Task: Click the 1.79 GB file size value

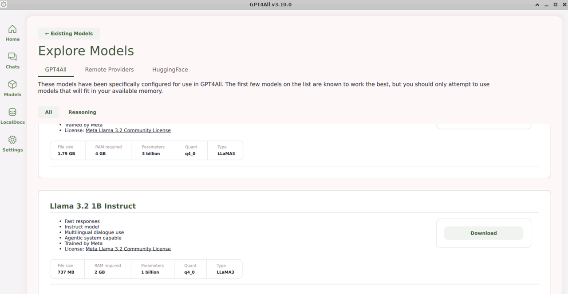Action: click(66, 153)
